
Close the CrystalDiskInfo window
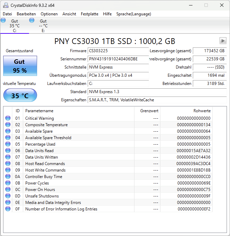coord(222,5)
